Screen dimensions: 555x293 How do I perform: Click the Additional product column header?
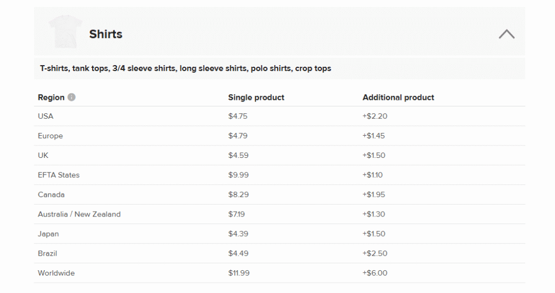(398, 98)
